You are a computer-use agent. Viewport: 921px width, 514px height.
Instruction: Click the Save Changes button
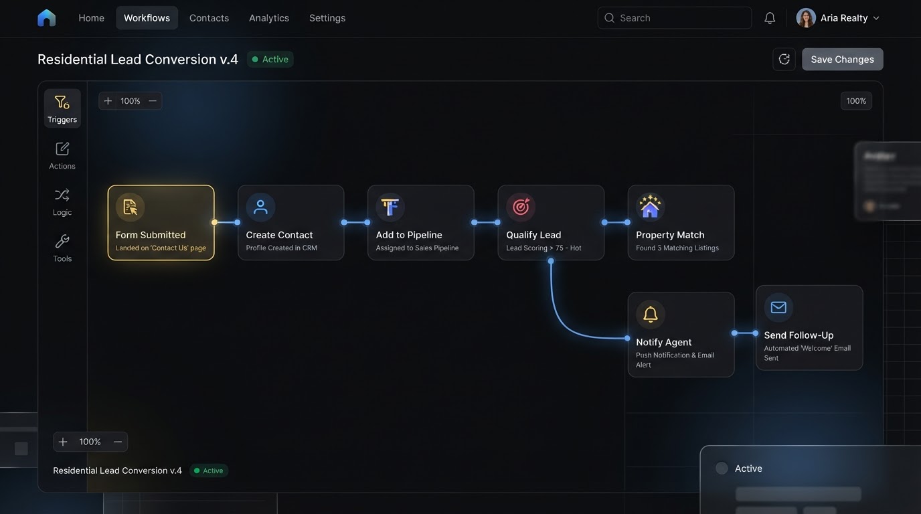click(842, 59)
